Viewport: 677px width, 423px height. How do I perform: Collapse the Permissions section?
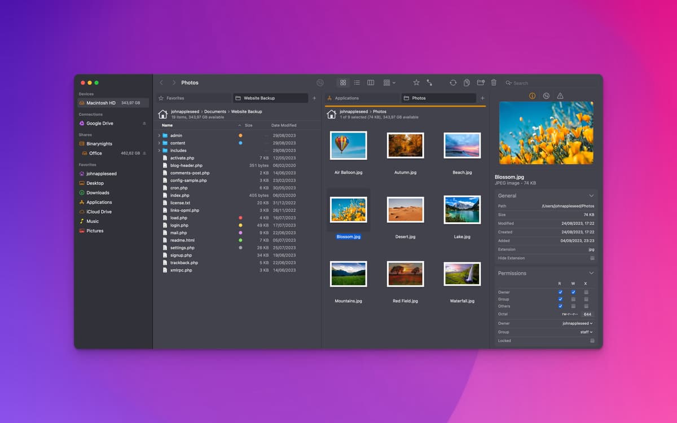pyautogui.click(x=591, y=274)
